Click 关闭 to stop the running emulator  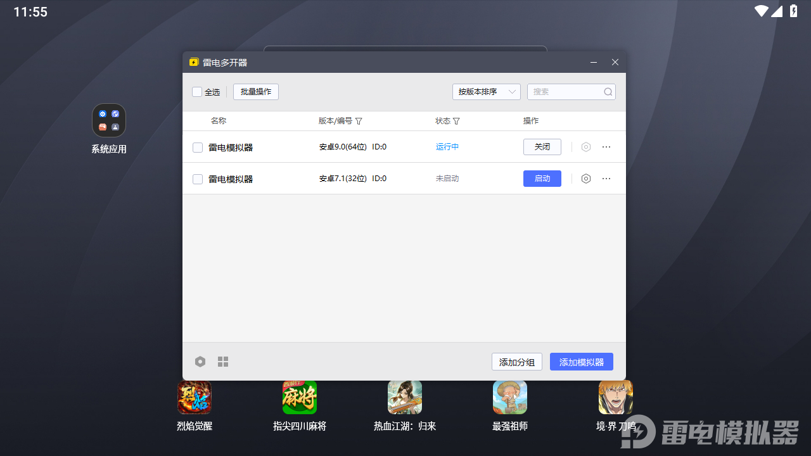(542, 147)
